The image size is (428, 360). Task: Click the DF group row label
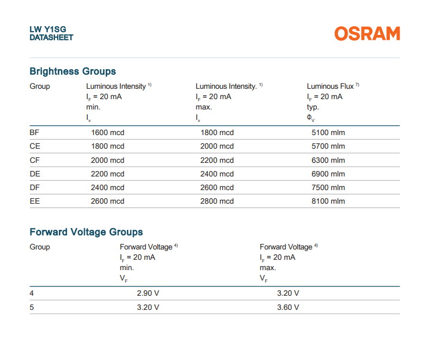(35, 187)
